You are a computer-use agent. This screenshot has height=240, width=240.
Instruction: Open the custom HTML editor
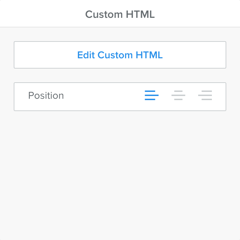click(x=120, y=55)
